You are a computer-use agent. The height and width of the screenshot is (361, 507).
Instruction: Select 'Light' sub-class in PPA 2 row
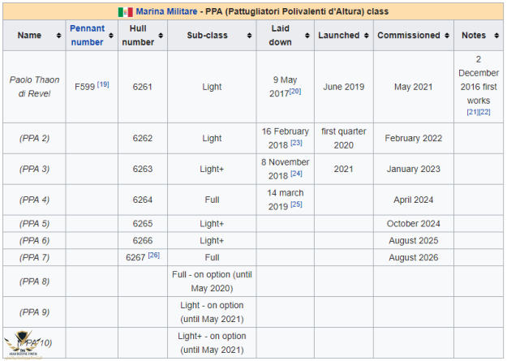click(212, 138)
